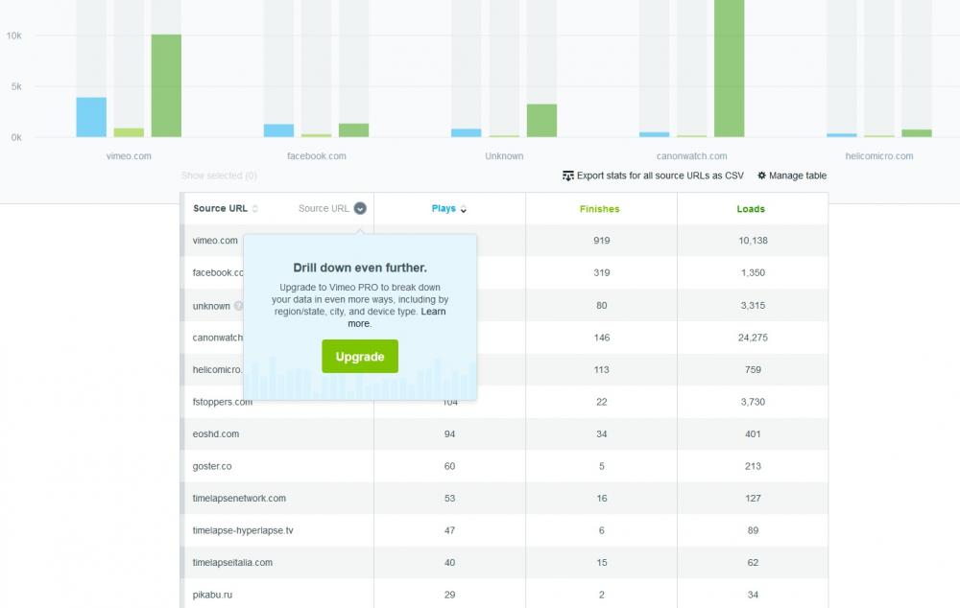Open the Source URL drill-down chevron
960x608 pixels.
[360, 208]
